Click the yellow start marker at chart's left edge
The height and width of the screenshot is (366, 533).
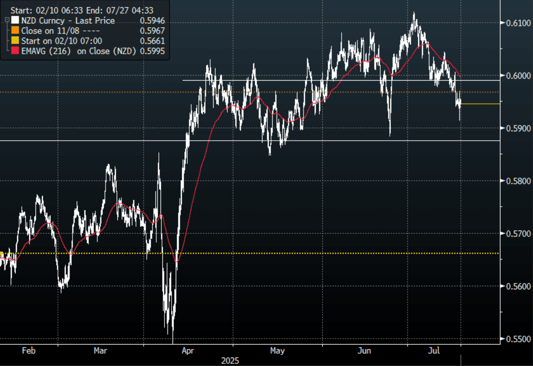[2, 253]
